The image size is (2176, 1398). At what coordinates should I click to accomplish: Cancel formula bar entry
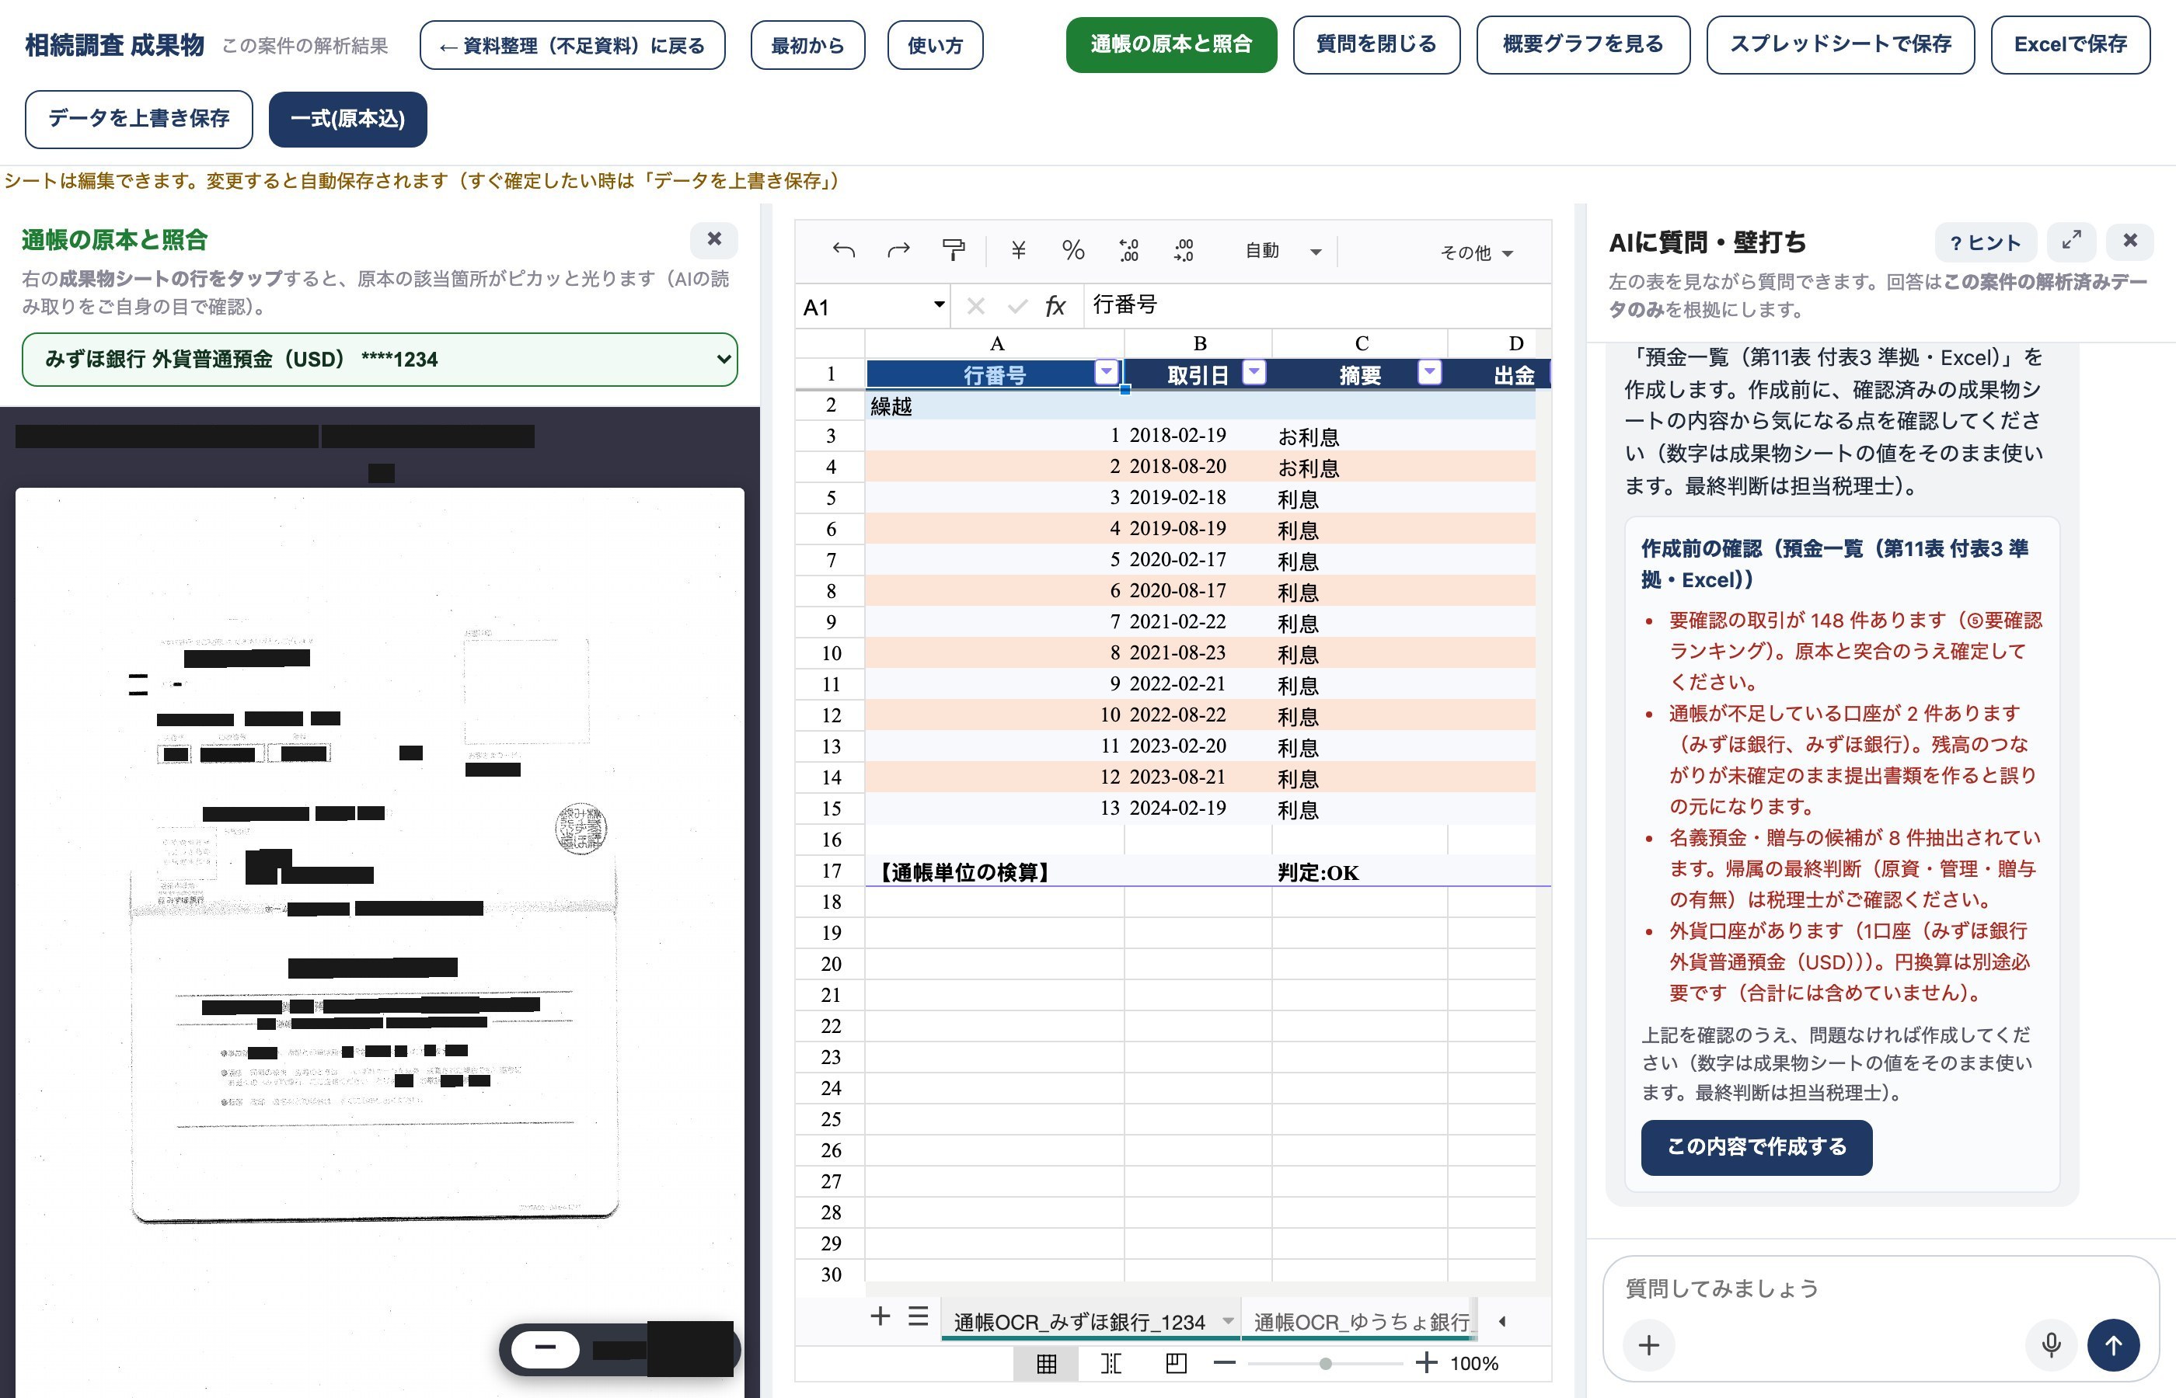pyautogui.click(x=975, y=306)
